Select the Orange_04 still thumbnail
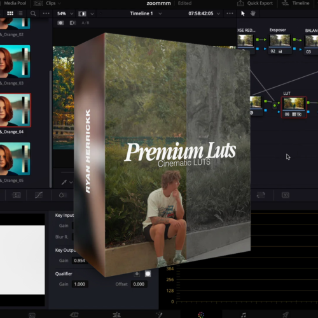The image size is (318, 318). click(x=15, y=110)
